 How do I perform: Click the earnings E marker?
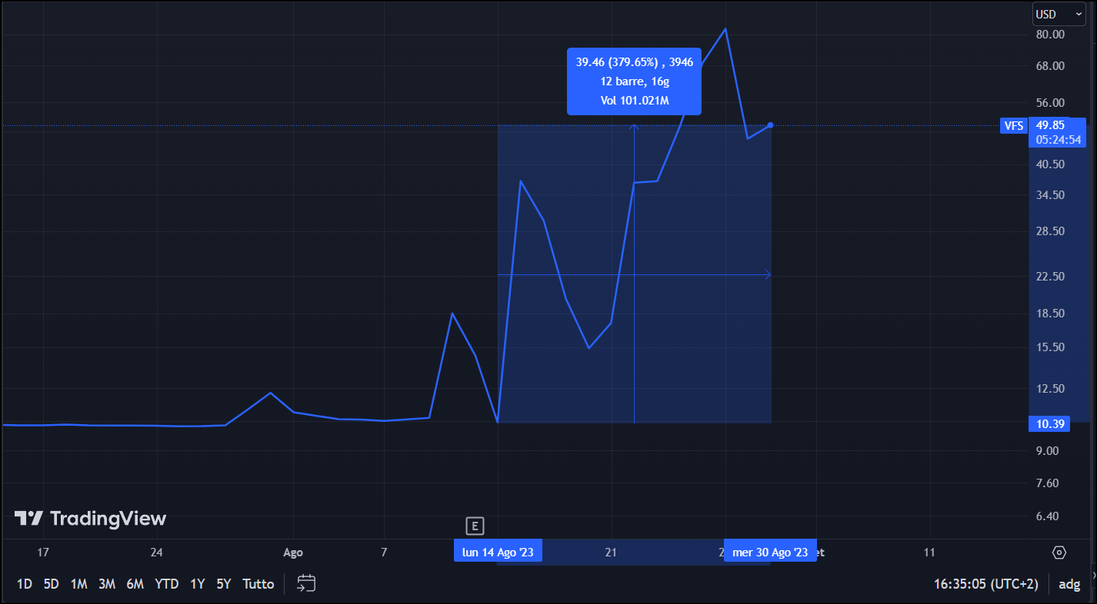coord(475,526)
